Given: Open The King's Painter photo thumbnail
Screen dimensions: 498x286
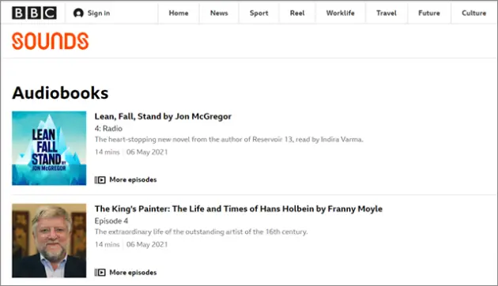Looking at the screenshot, I should tap(49, 241).
